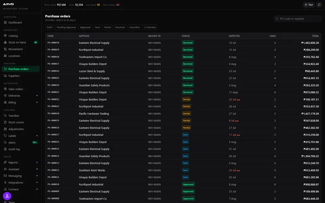Click the Locations icon in the sidebar
The image size is (325, 203).
5,56
